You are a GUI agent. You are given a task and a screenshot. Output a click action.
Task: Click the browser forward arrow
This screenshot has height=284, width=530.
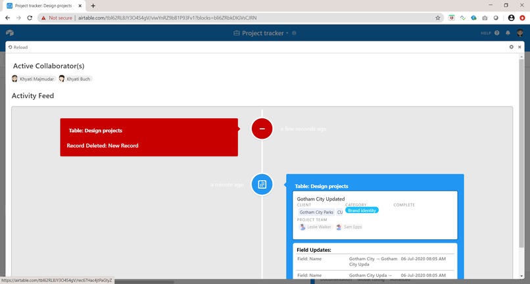[18, 18]
